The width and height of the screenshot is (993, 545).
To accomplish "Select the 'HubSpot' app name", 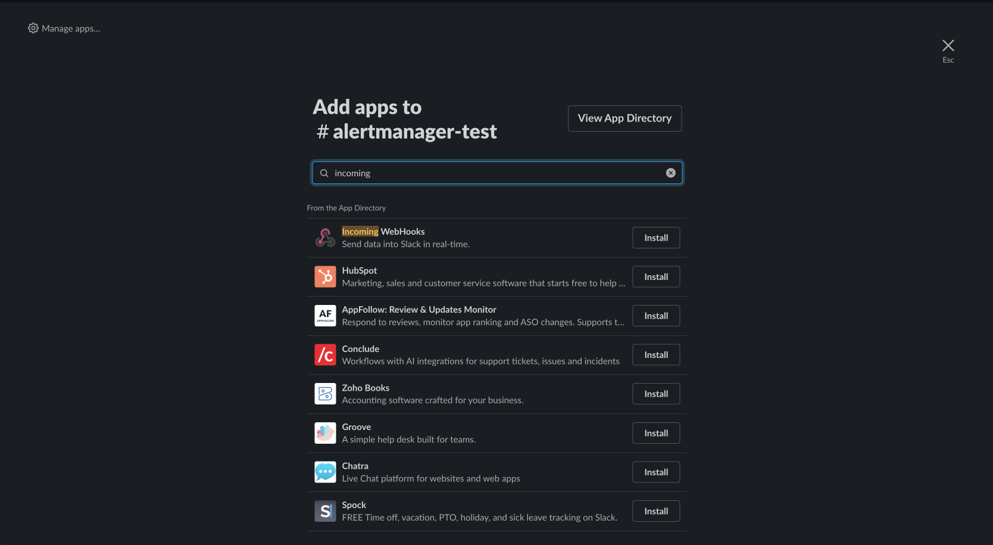I will coord(360,270).
